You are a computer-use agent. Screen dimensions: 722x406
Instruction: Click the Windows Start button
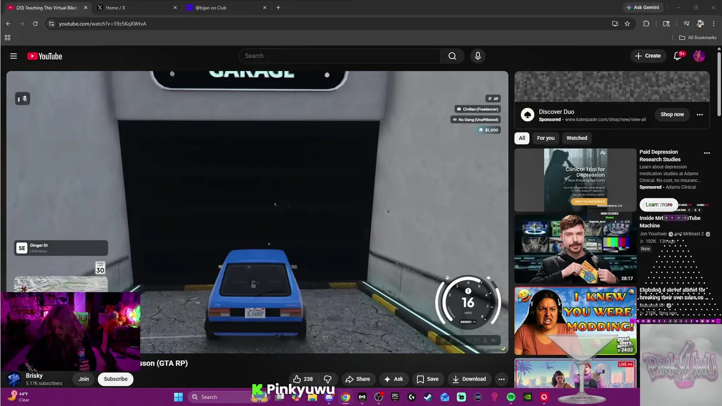(178, 397)
